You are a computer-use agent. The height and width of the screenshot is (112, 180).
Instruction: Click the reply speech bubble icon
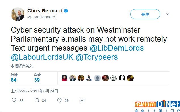(14, 100)
